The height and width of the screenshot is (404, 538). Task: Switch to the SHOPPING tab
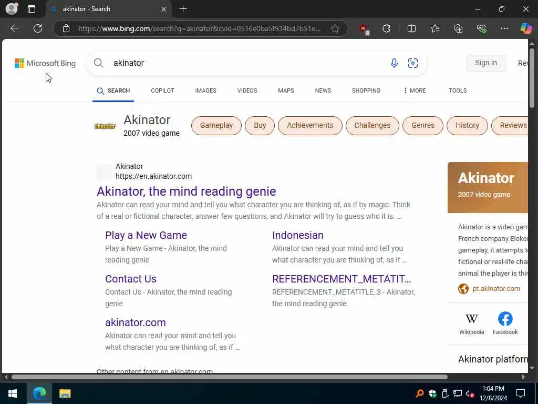click(x=366, y=90)
